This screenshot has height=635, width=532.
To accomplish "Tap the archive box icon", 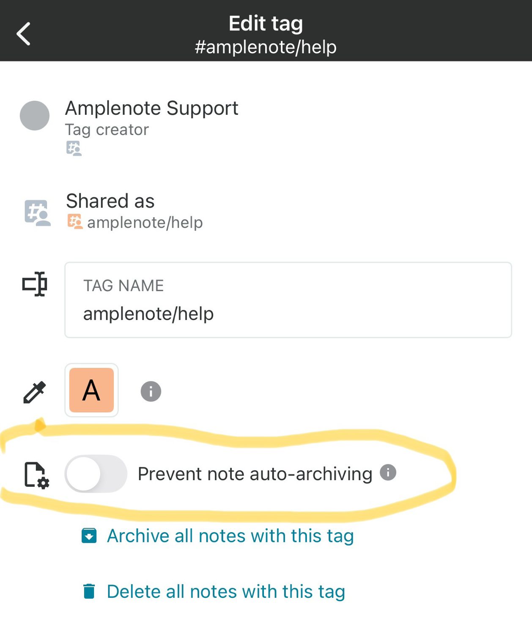I will pos(89,536).
